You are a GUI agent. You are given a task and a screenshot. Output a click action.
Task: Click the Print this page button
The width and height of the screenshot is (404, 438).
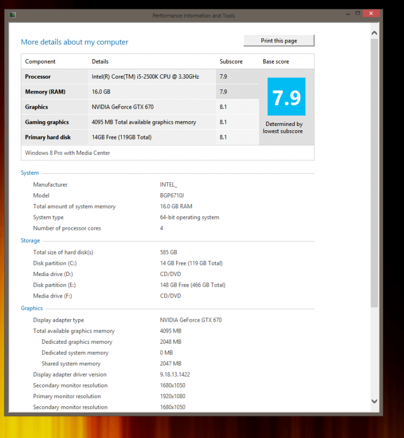pyautogui.click(x=278, y=40)
